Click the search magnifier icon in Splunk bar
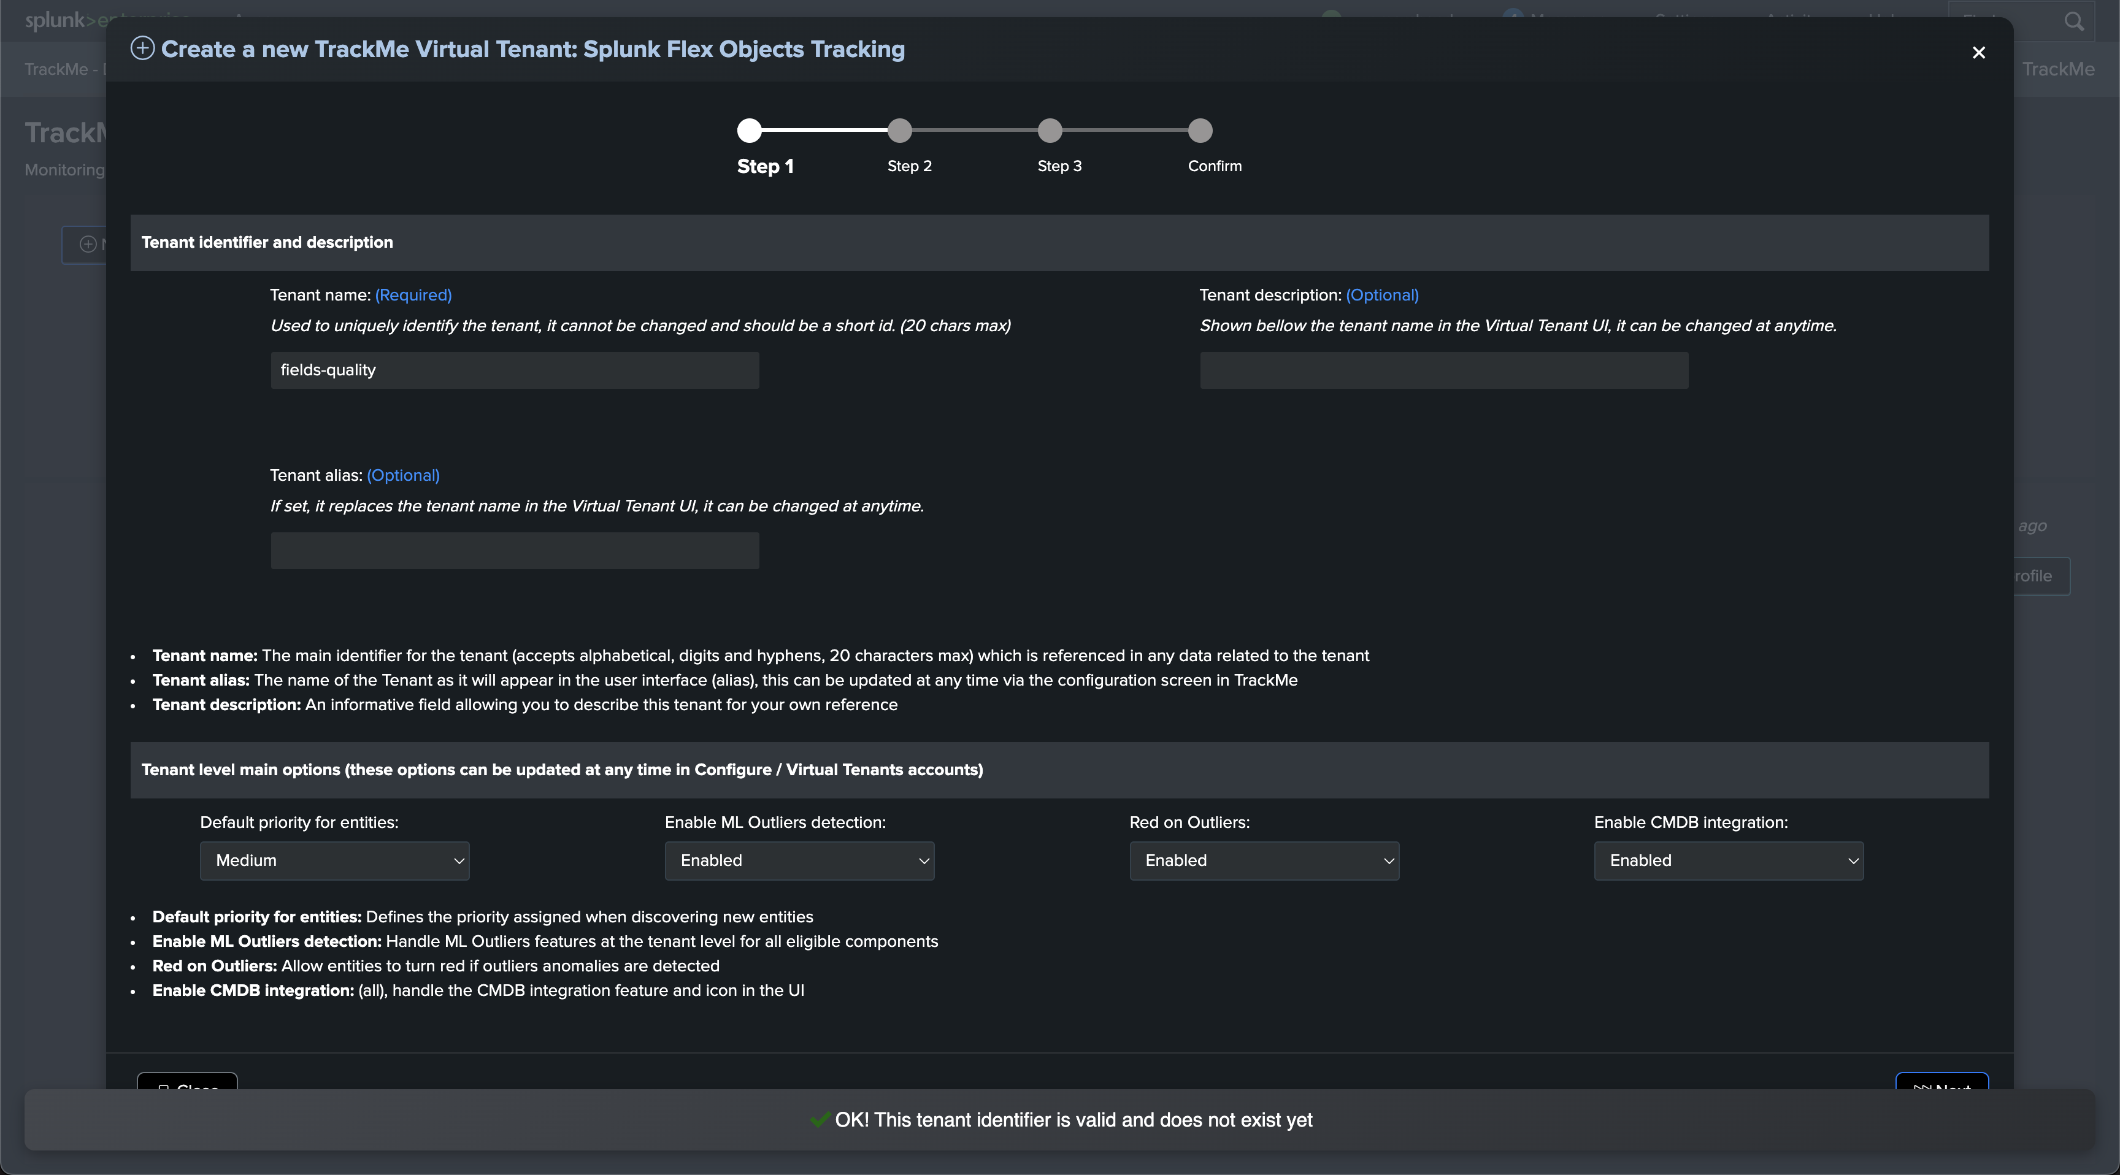Image resolution: width=2120 pixels, height=1175 pixels. click(2074, 21)
